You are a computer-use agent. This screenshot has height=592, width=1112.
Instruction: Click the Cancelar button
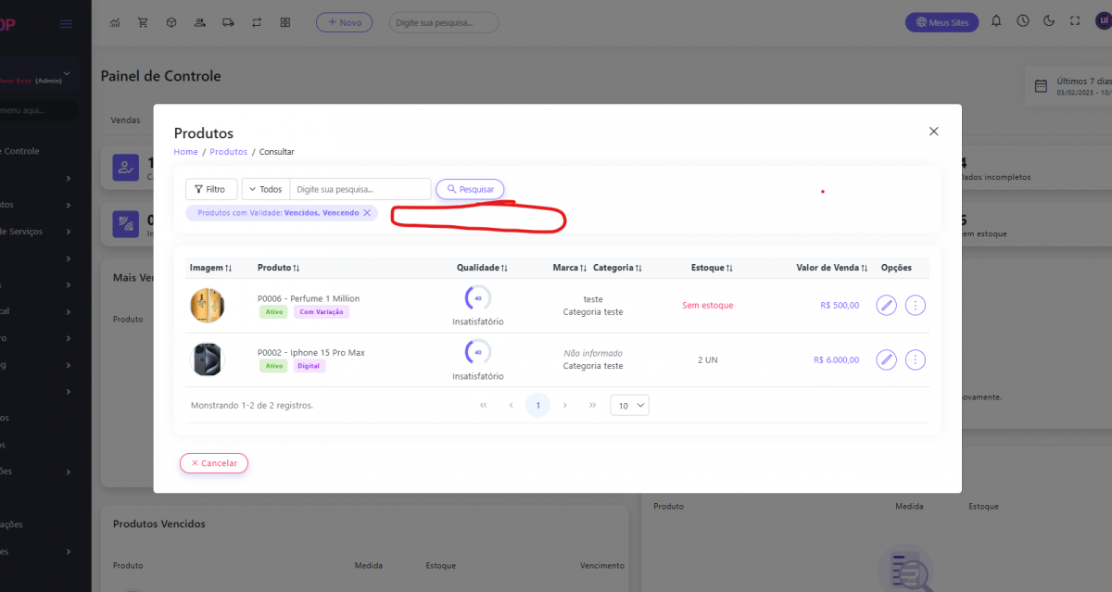pyautogui.click(x=214, y=463)
